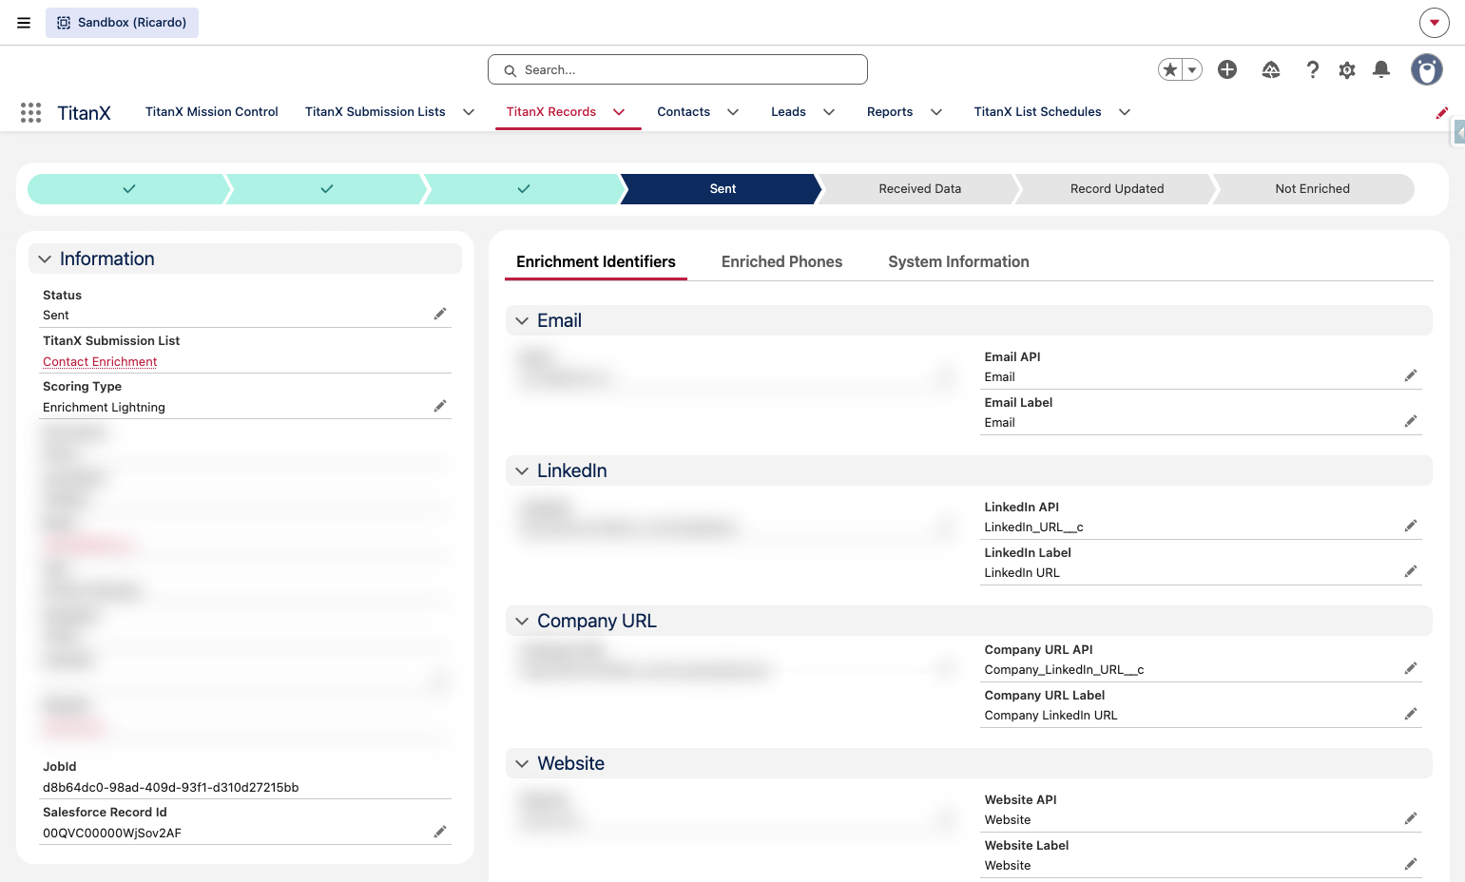Select the Not Enriched path stage

[1312, 189]
